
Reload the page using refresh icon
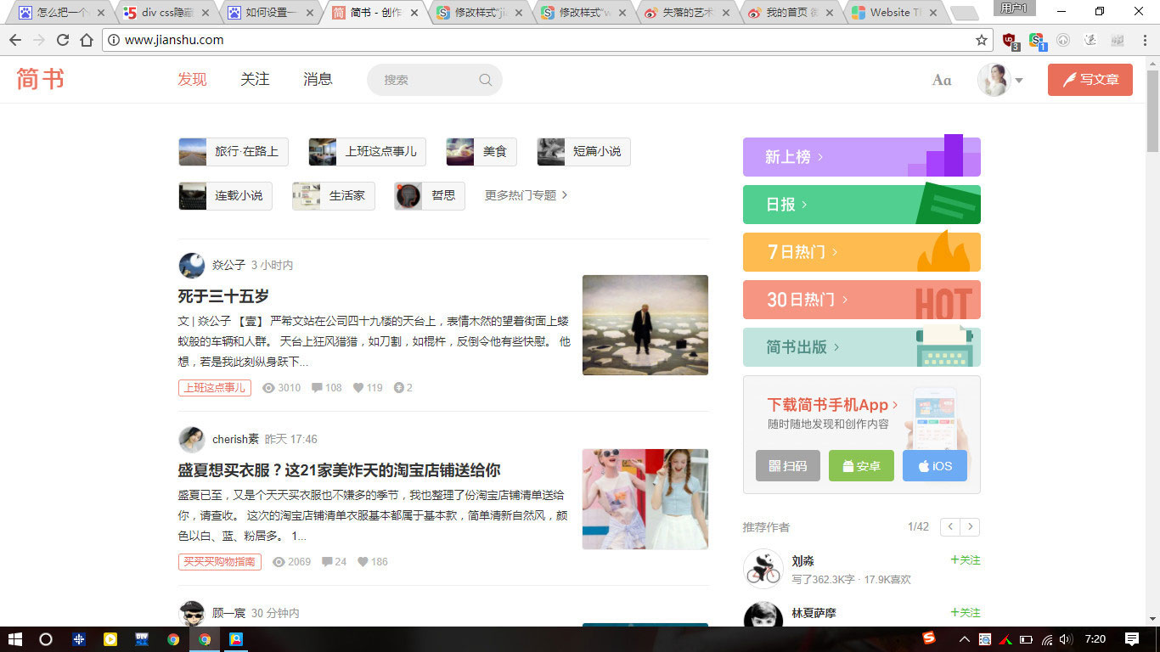[x=63, y=40]
